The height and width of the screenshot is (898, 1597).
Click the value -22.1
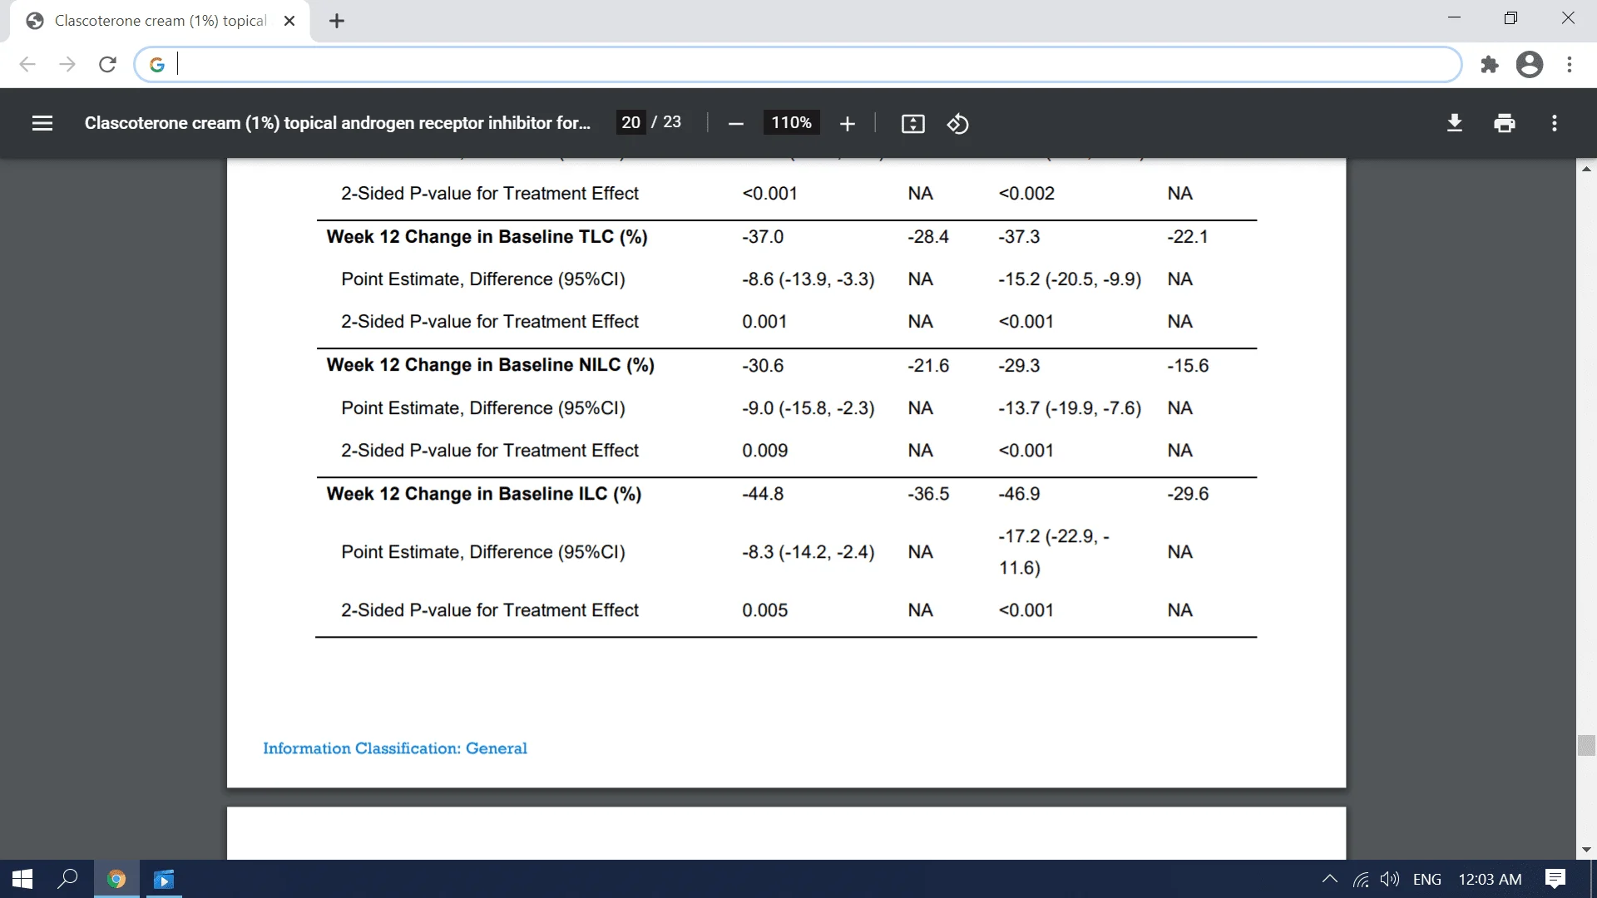(1187, 237)
